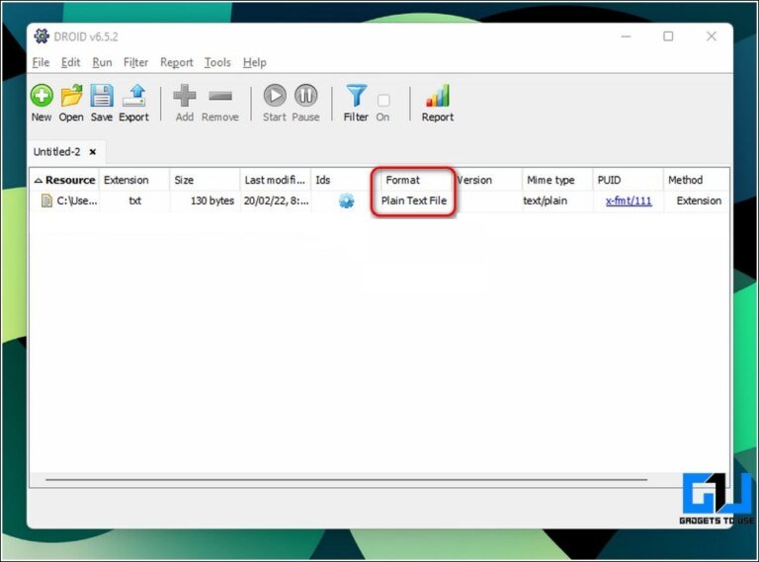Open the Report menu in the menu bar

pyautogui.click(x=177, y=62)
